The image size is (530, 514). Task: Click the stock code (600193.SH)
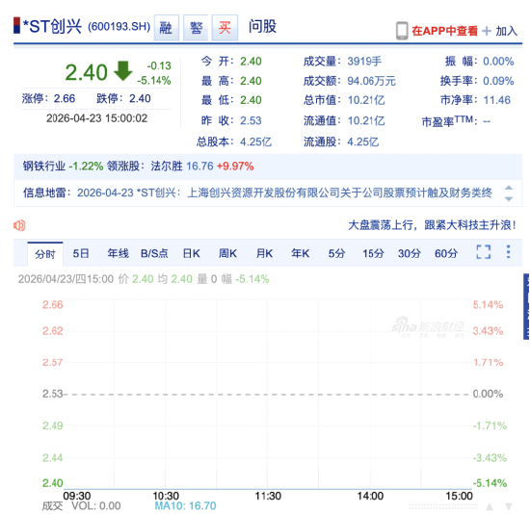point(119,27)
